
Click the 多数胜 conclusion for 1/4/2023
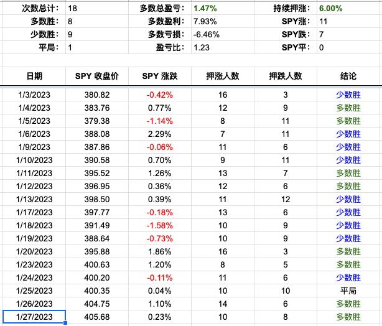[x=348, y=108]
